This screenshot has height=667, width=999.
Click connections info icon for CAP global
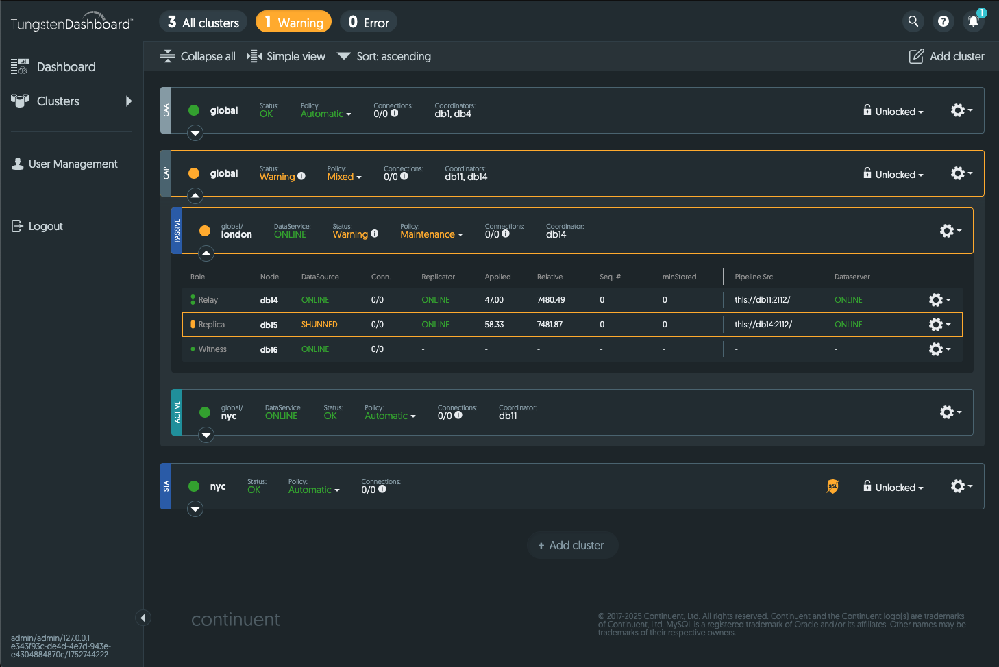404,176
